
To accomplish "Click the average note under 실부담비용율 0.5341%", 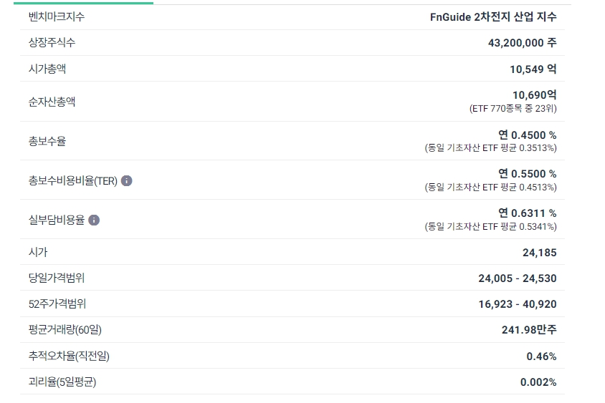I will pyautogui.click(x=490, y=226).
